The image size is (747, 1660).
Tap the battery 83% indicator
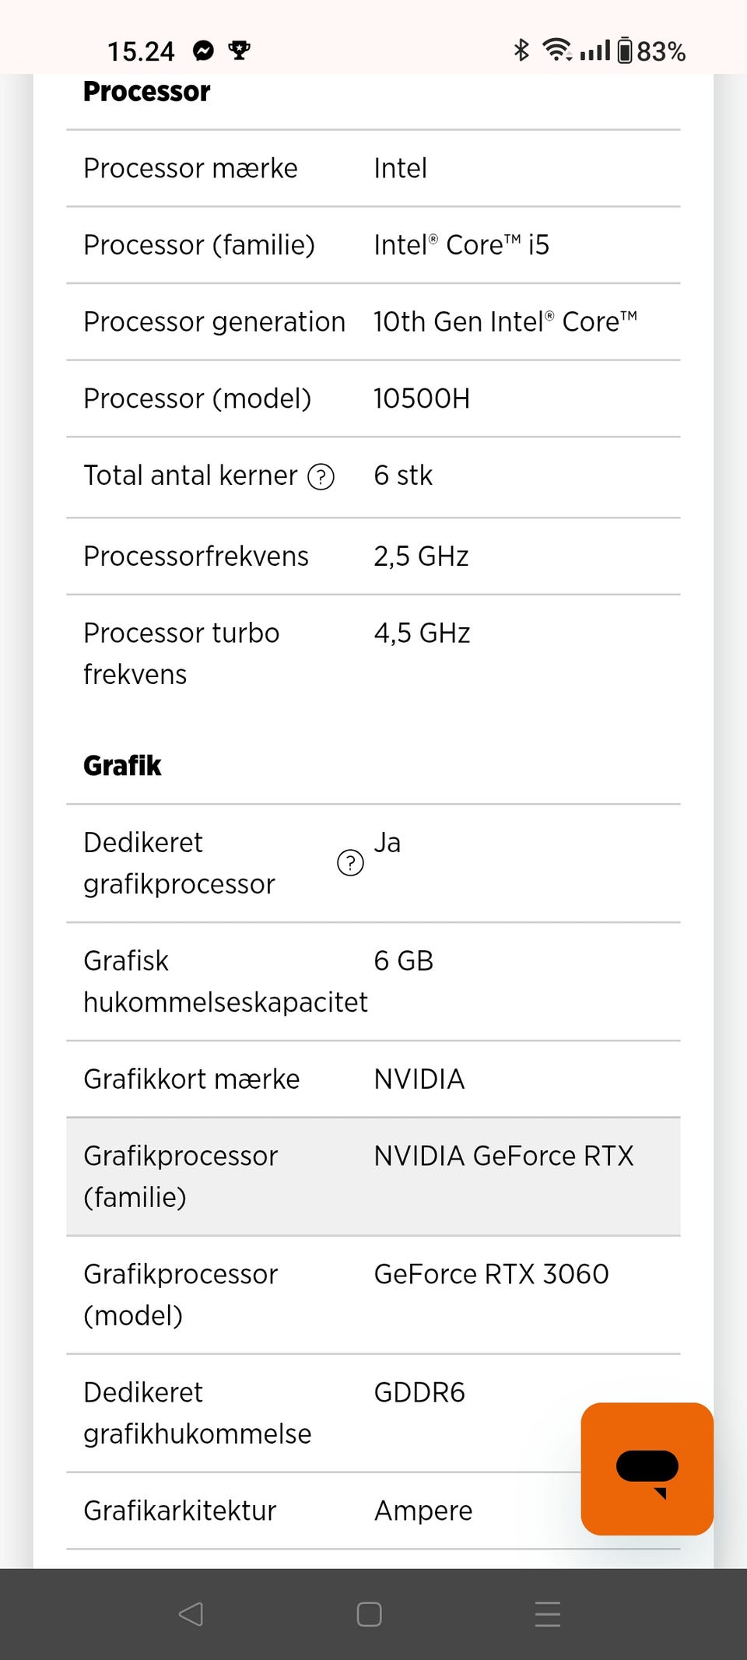click(652, 51)
